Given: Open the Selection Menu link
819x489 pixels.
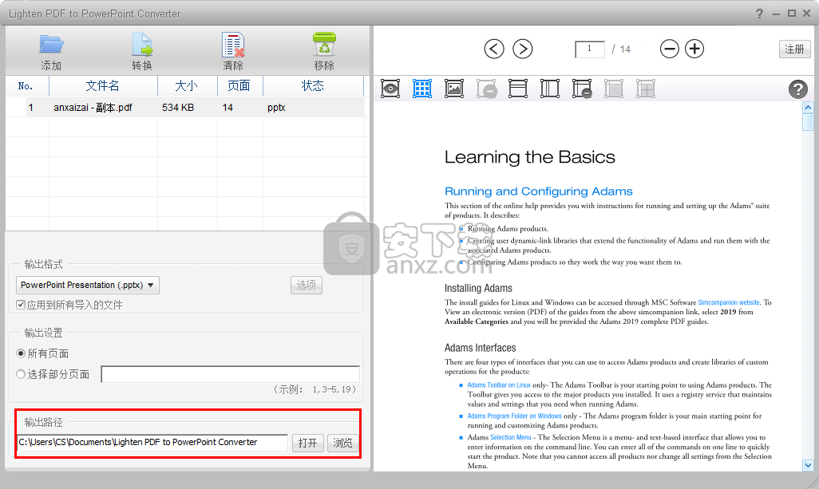Looking at the screenshot, I should 511,437.
